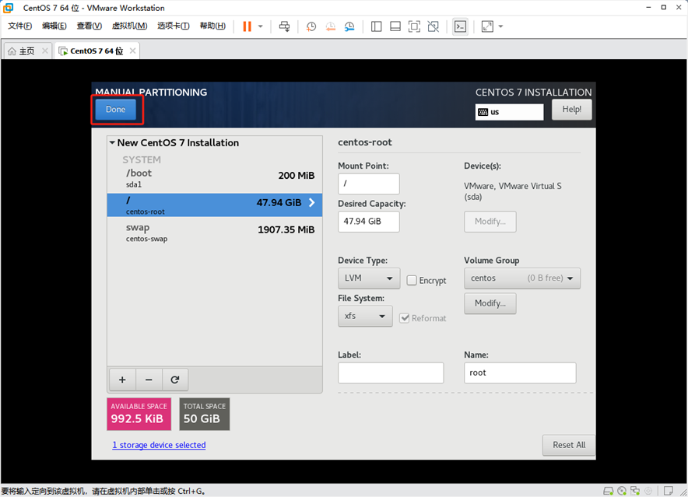
Task: Click the VMware Workstation title bar app icon
Action: tap(9, 8)
